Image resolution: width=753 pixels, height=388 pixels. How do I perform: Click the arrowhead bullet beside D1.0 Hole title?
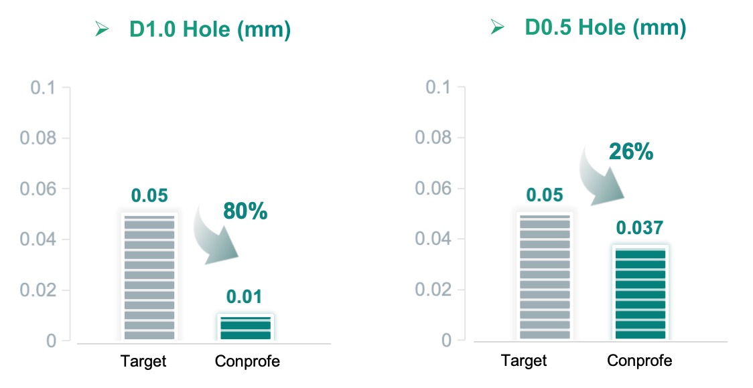coord(102,31)
